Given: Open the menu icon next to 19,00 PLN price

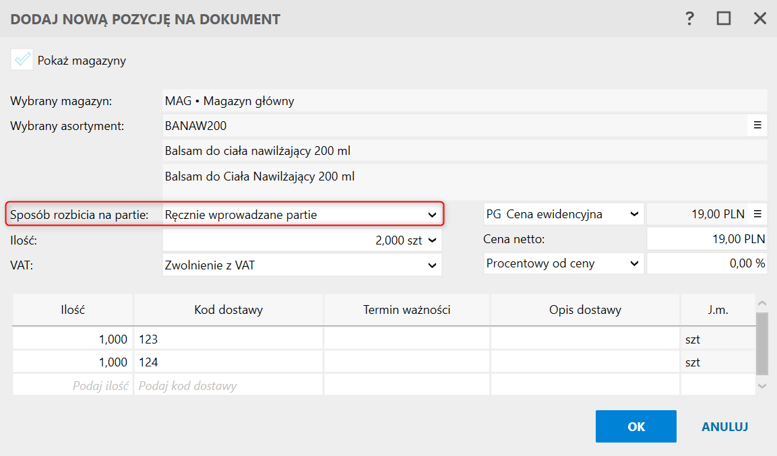Looking at the screenshot, I should (757, 214).
